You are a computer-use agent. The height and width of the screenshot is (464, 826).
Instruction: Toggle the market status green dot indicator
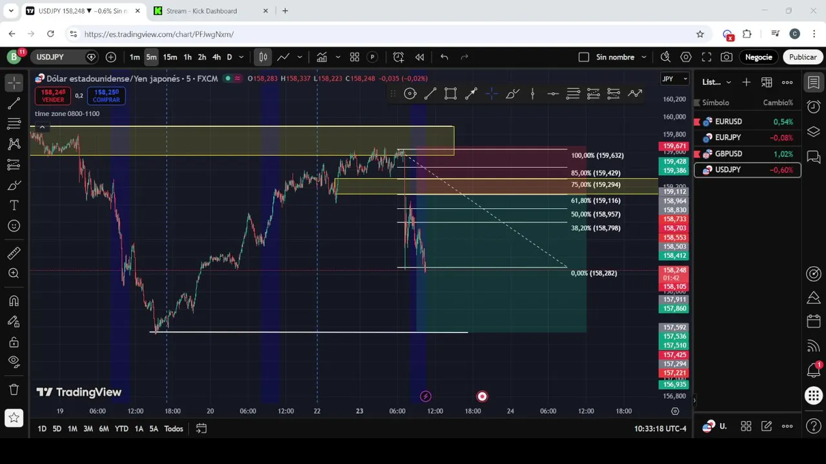coord(227,78)
